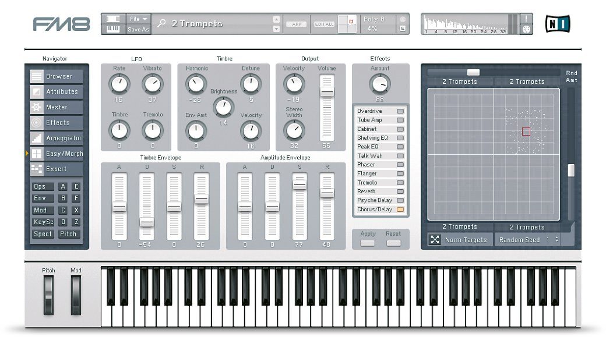Click the rack view icon above the keyboard icon
This screenshot has height=337, width=606.
click(113, 19)
